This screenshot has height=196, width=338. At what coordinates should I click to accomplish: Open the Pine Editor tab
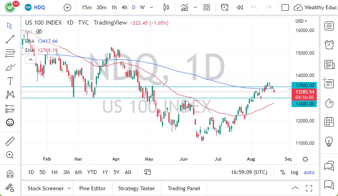92,188
